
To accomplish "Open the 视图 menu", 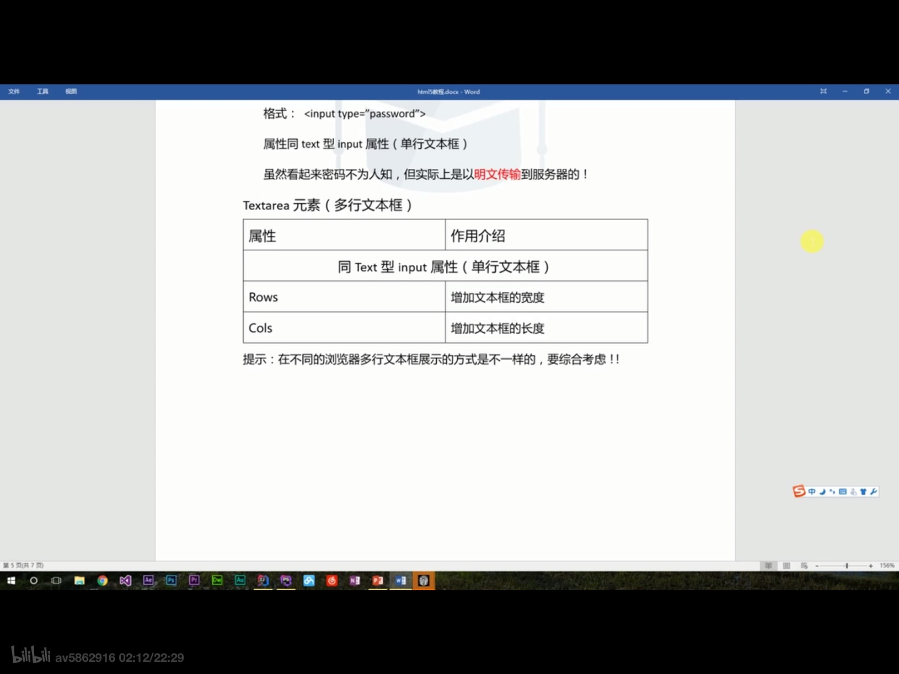I will tap(71, 91).
